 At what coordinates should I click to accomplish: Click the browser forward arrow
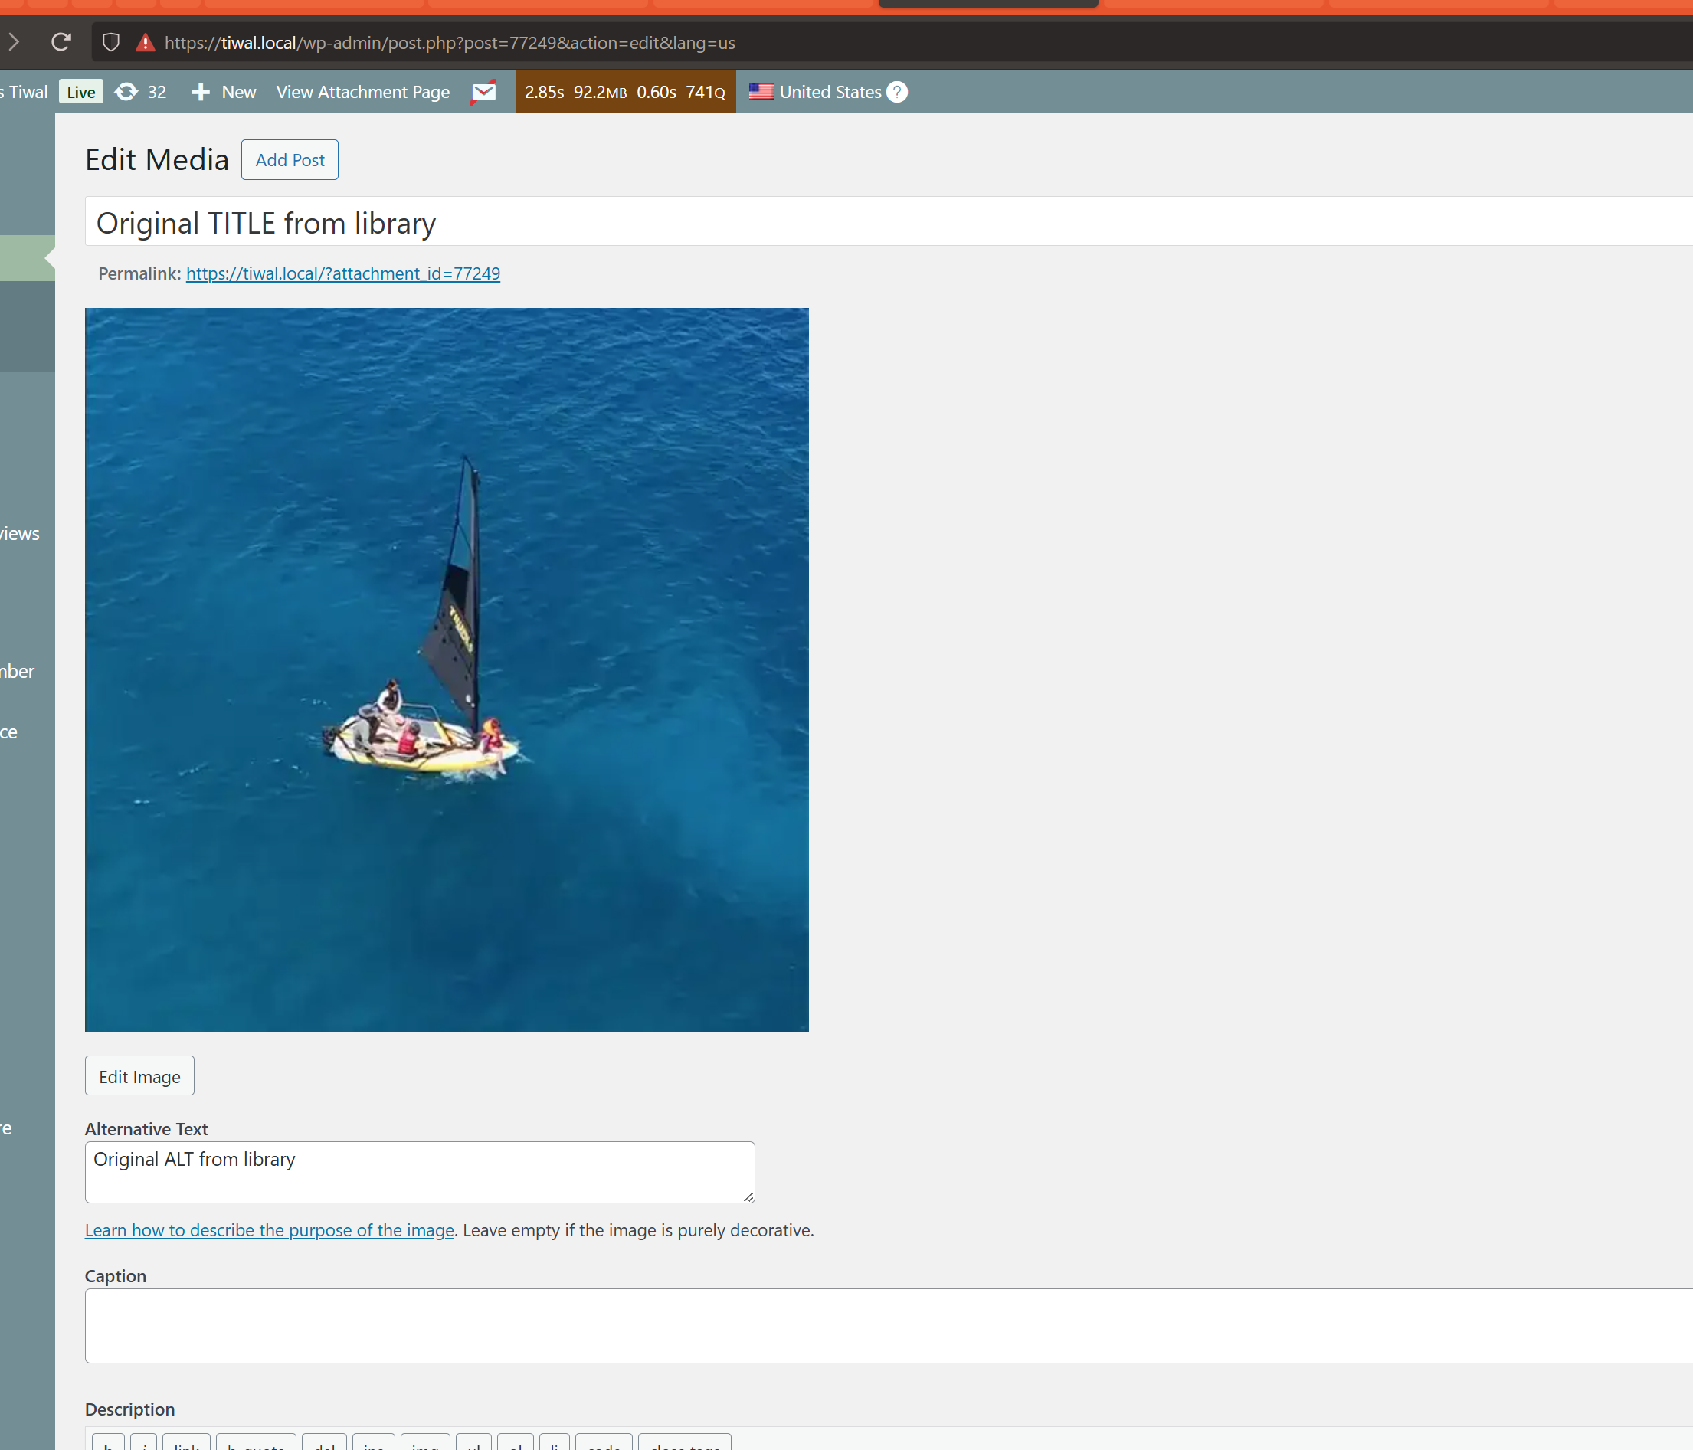13,41
